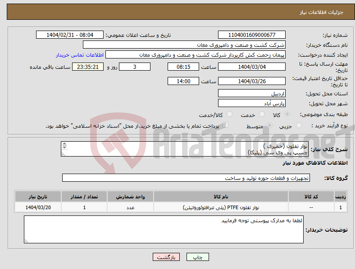Click the resize grip of buyer notes box
This screenshot has width=355, height=269.
coord(26,241)
